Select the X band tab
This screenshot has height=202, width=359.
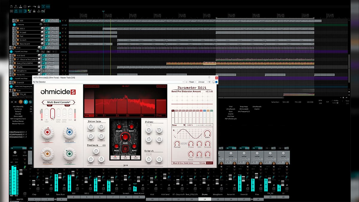[x=99, y=115]
